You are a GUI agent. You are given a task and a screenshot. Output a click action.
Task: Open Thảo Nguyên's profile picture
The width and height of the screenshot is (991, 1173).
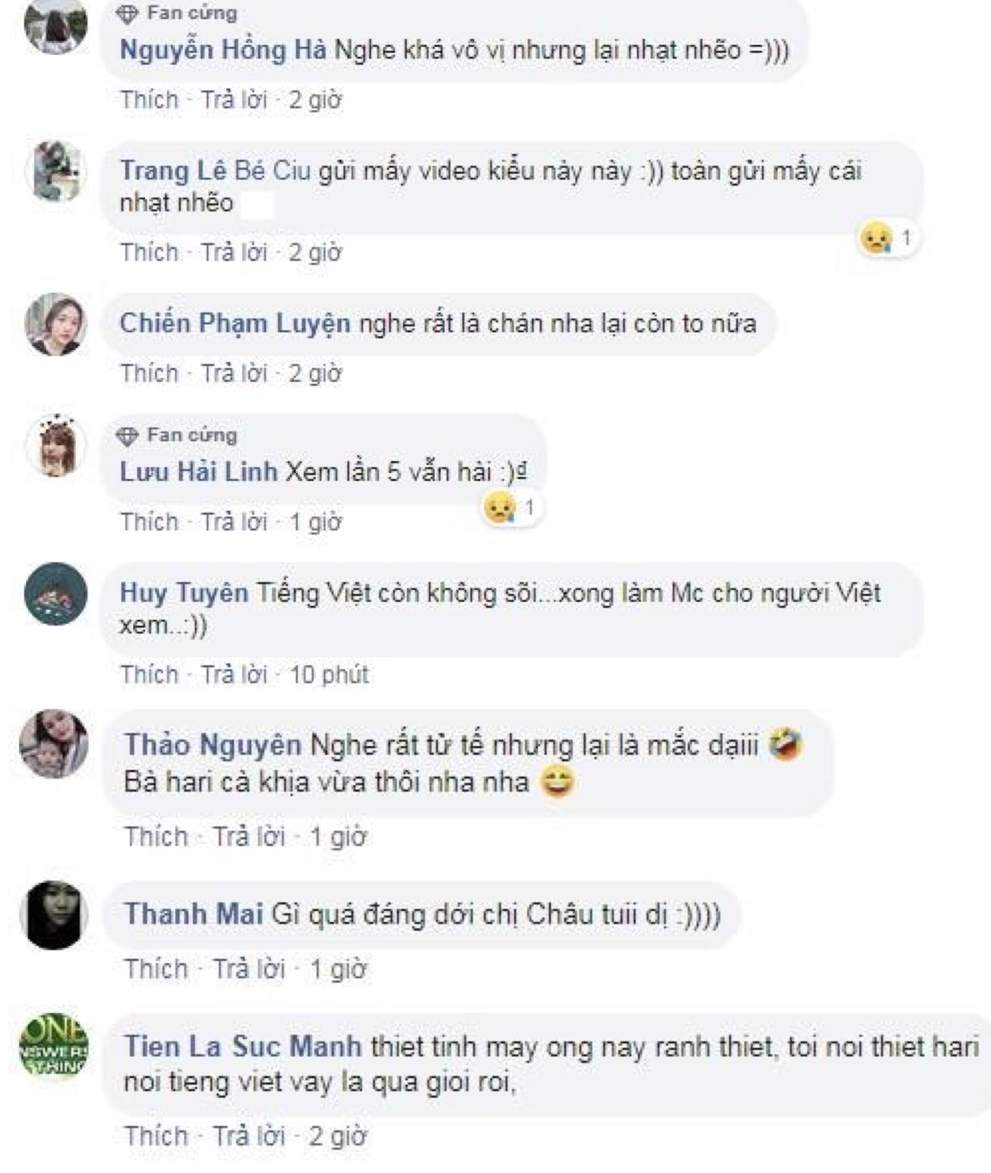(x=54, y=743)
